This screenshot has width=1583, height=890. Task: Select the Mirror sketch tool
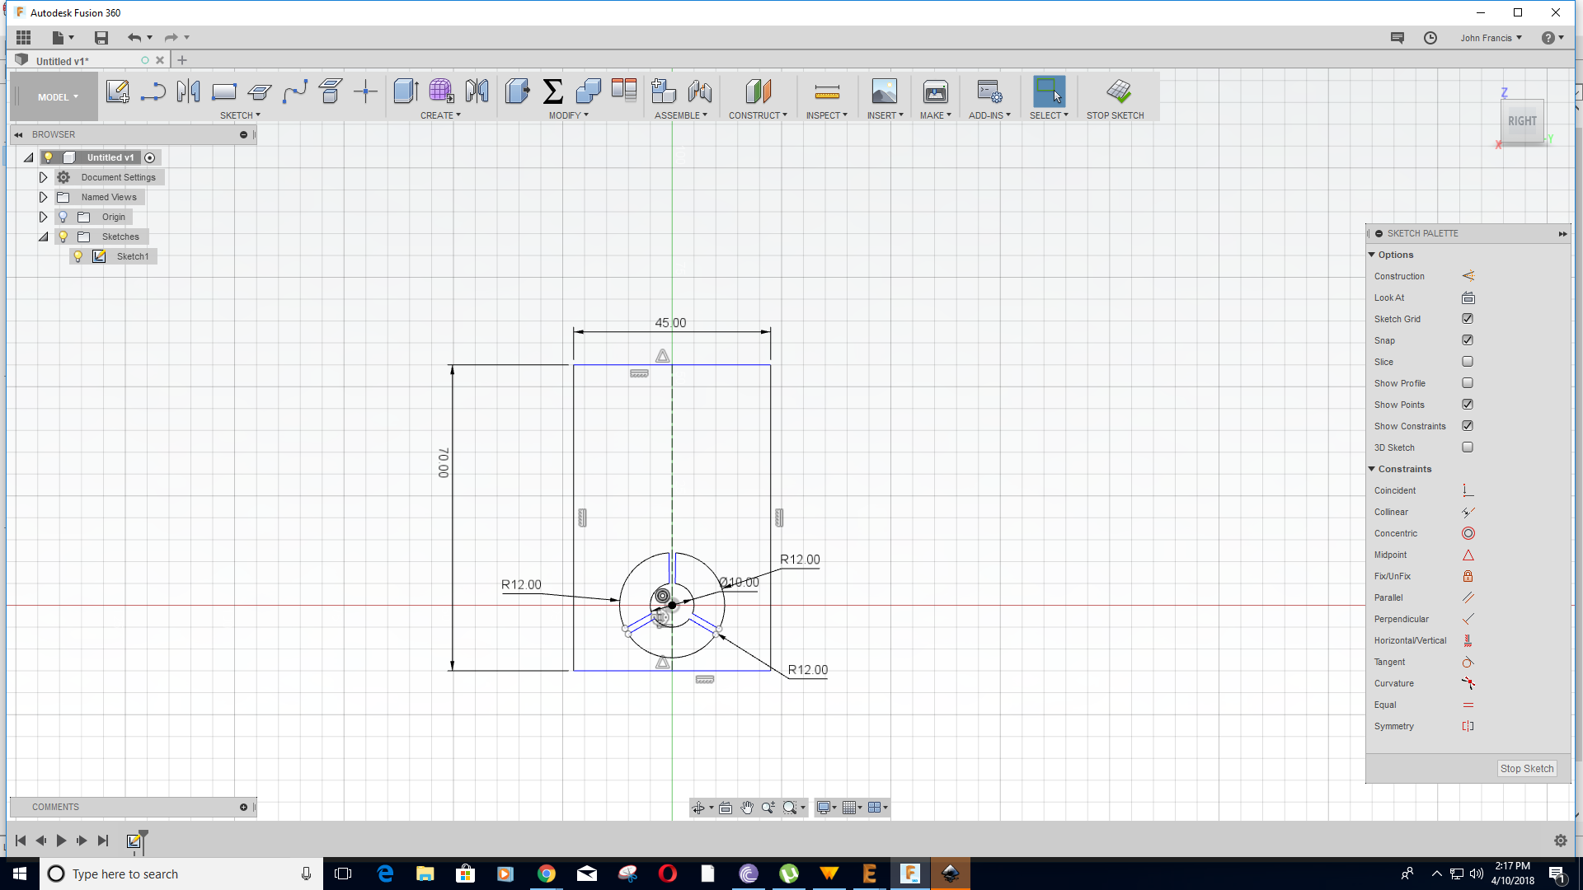click(x=188, y=91)
